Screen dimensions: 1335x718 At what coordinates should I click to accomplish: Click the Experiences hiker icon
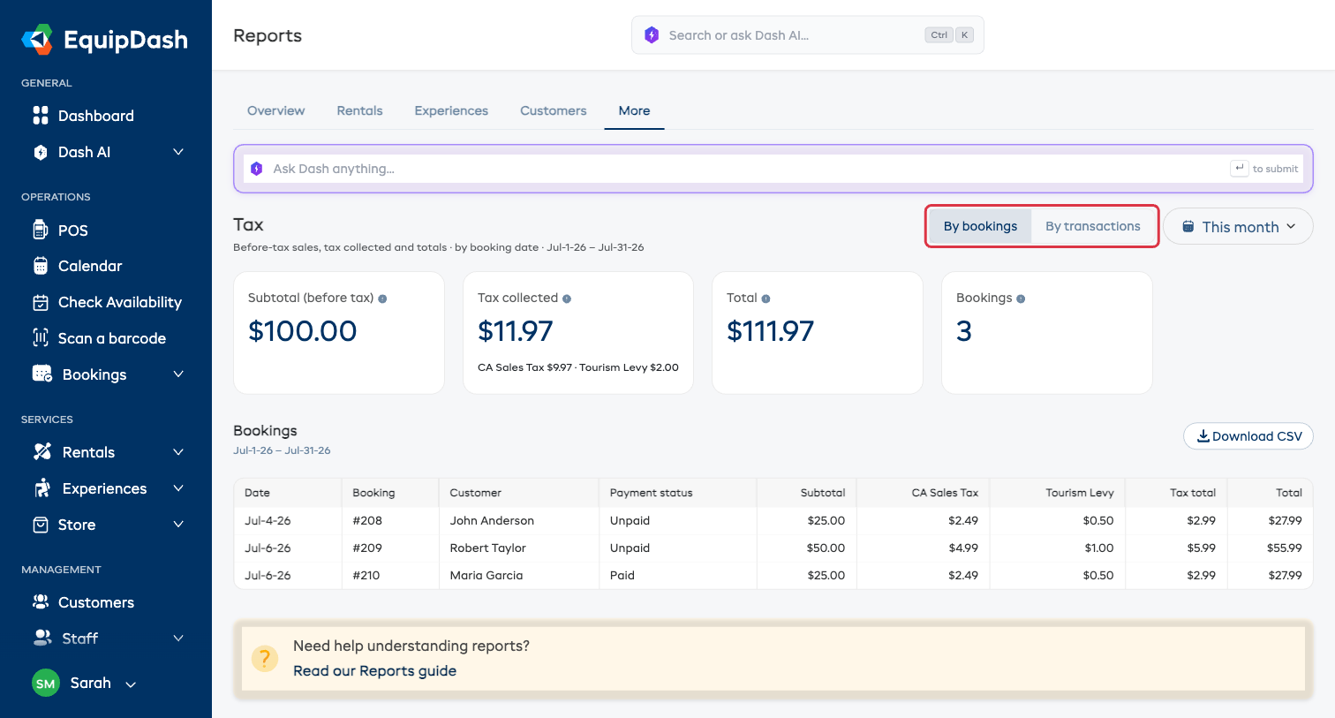point(42,487)
